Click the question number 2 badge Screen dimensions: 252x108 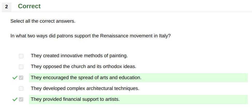(x=6, y=7)
